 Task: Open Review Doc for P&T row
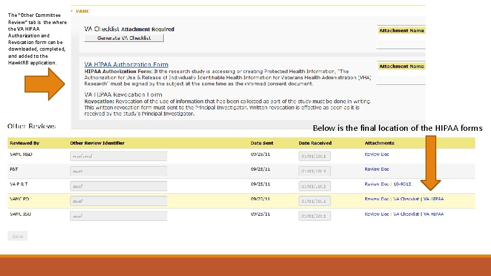[x=377, y=169]
